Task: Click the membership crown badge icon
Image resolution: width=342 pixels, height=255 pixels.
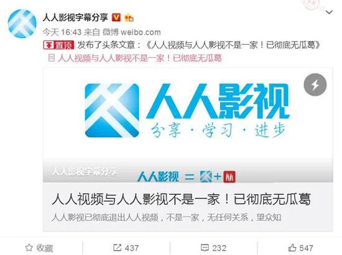Action: pos(129,18)
